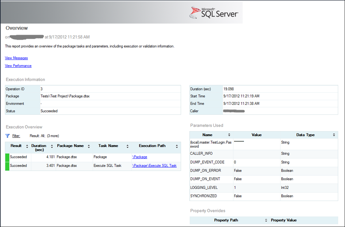Click green status indicator for Execute SQL Task row
The height and width of the screenshot is (227, 345).
(7, 166)
